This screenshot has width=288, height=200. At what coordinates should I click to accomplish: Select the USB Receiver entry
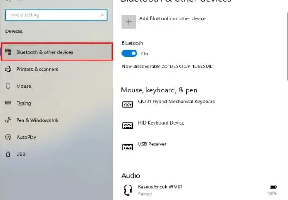(152, 144)
